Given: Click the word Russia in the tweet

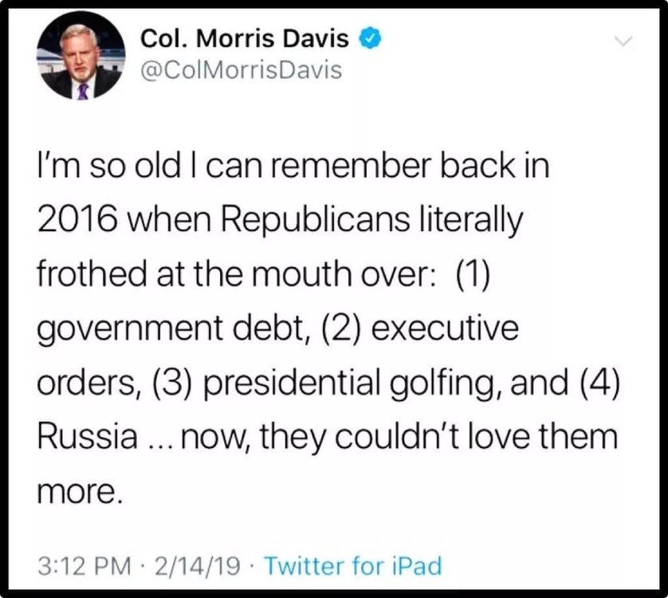Looking at the screenshot, I should (x=88, y=436).
